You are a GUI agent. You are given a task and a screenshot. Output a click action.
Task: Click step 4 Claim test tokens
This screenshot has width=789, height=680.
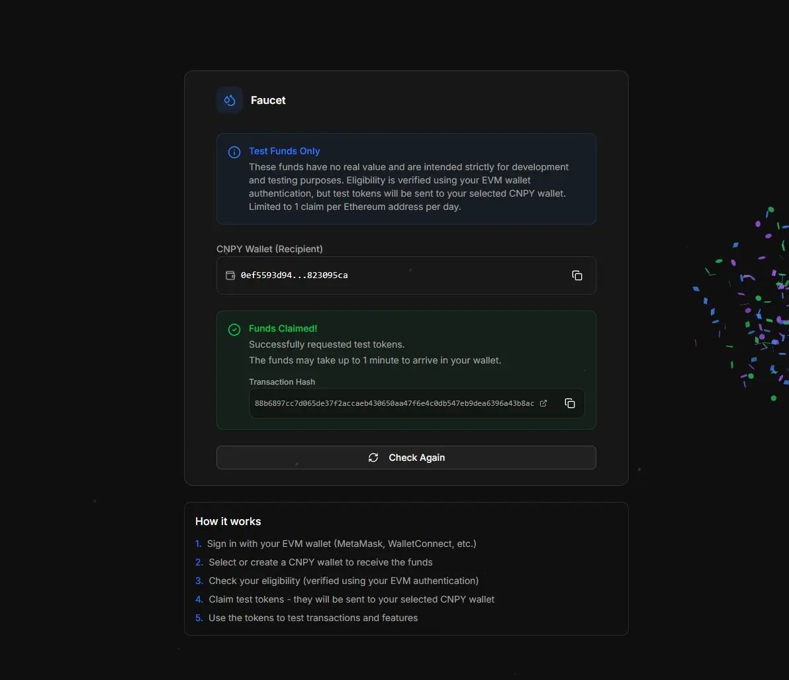coord(345,599)
